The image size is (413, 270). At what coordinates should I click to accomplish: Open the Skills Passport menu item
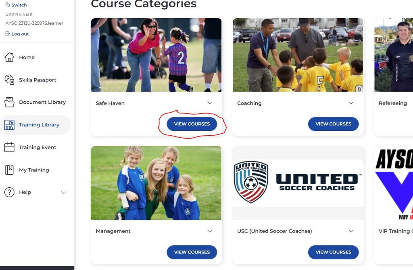pyautogui.click(x=38, y=80)
